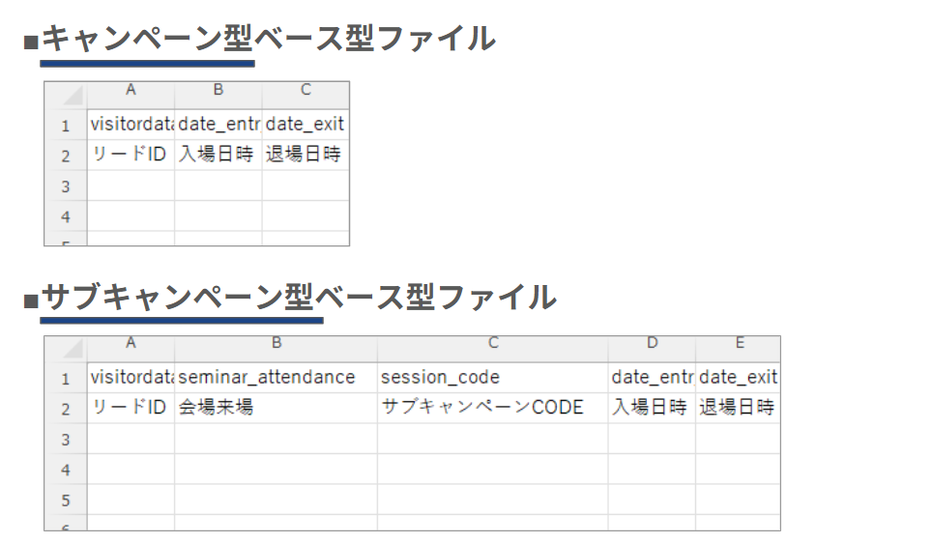Viewport: 933px width, 543px height.
Task: Select row 3 header in the campaign table
Action: point(66,186)
